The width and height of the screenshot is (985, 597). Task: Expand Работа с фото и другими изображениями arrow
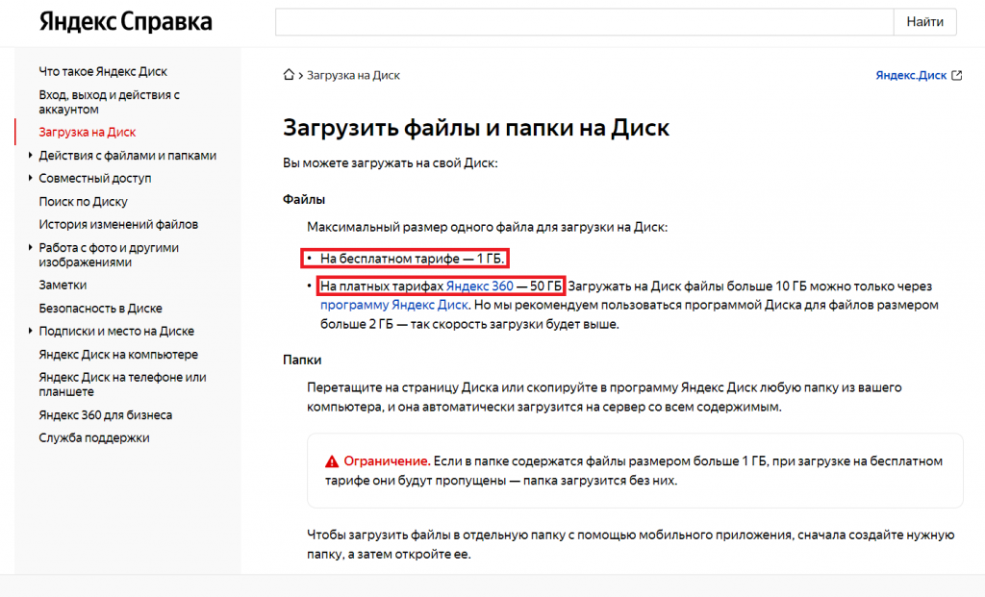(30, 247)
